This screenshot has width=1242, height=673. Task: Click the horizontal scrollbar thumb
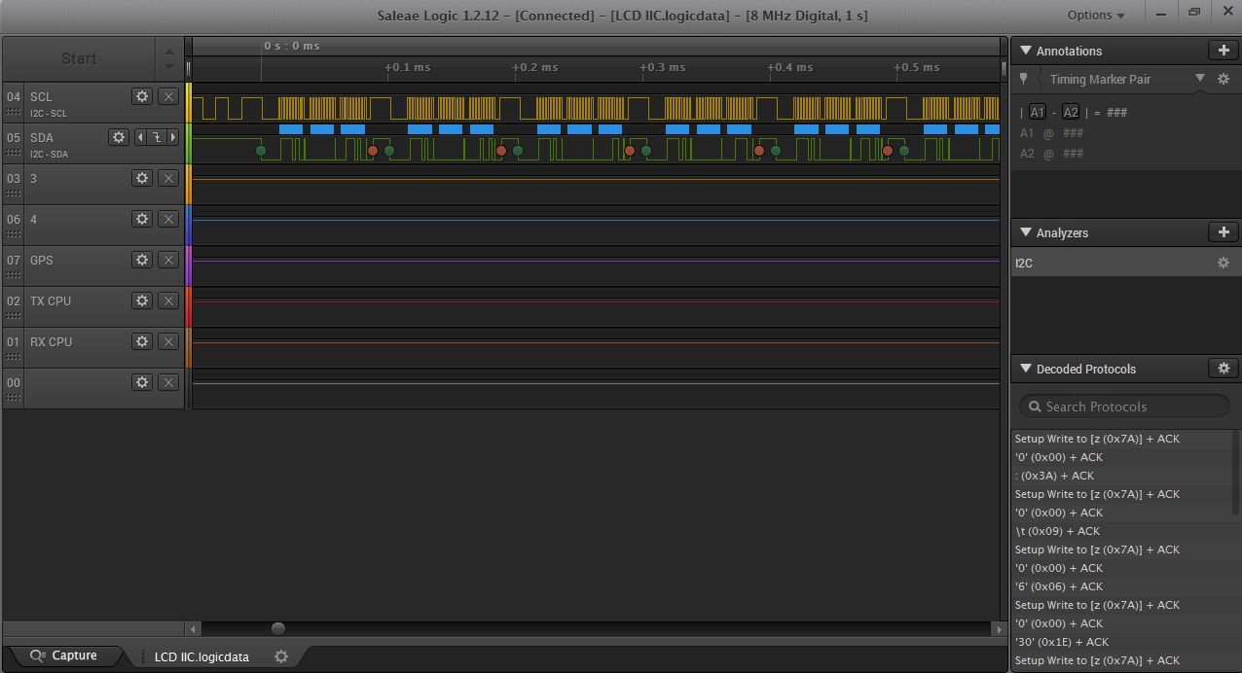(x=278, y=629)
